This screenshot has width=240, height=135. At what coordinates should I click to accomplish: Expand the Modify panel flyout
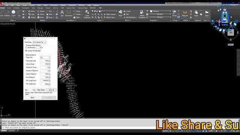click(x=43, y=20)
